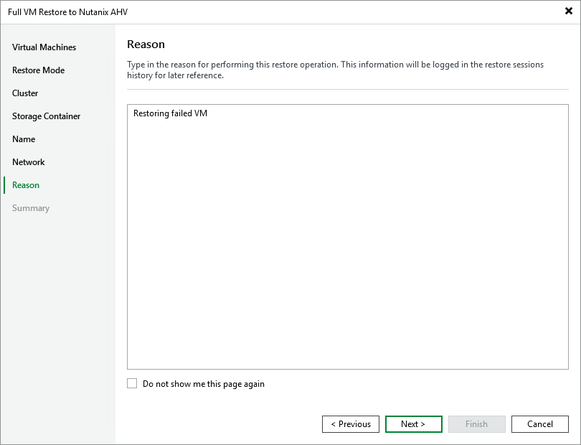Enable Do not show me this page again
Viewport: 581px width, 445px height.
tap(132, 383)
